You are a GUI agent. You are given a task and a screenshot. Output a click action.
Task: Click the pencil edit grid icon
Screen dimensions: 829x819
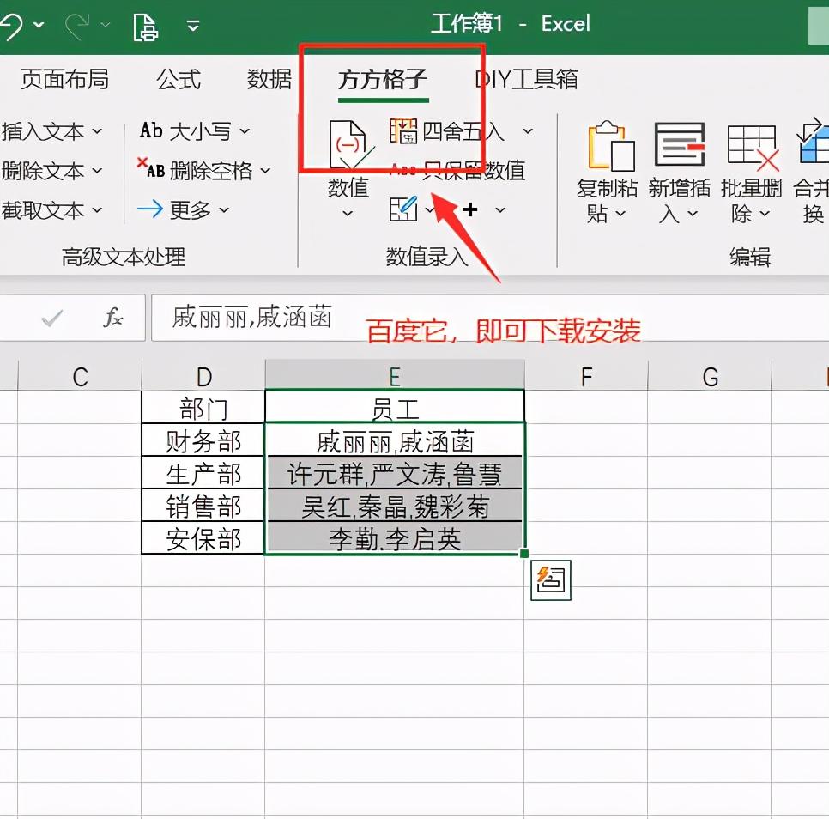tap(403, 209)
